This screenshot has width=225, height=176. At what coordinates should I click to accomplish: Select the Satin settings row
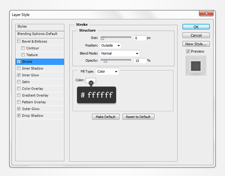coord(40,82)
